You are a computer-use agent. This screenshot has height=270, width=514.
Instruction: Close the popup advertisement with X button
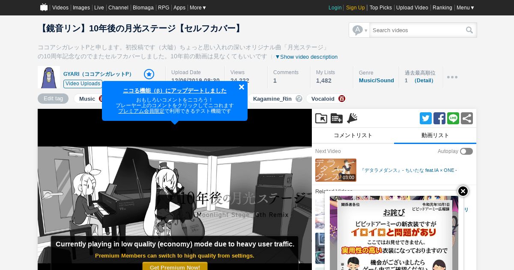click(463, 191)
